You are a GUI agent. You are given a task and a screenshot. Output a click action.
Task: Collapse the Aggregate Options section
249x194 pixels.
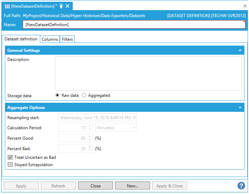pos(240,108)
